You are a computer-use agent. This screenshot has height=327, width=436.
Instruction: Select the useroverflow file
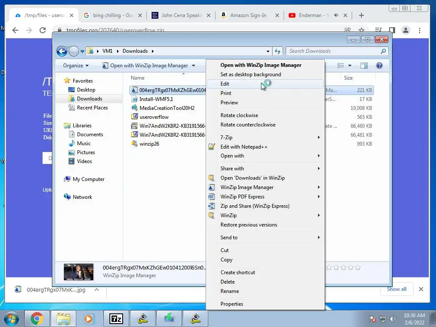tap(154, 117)
